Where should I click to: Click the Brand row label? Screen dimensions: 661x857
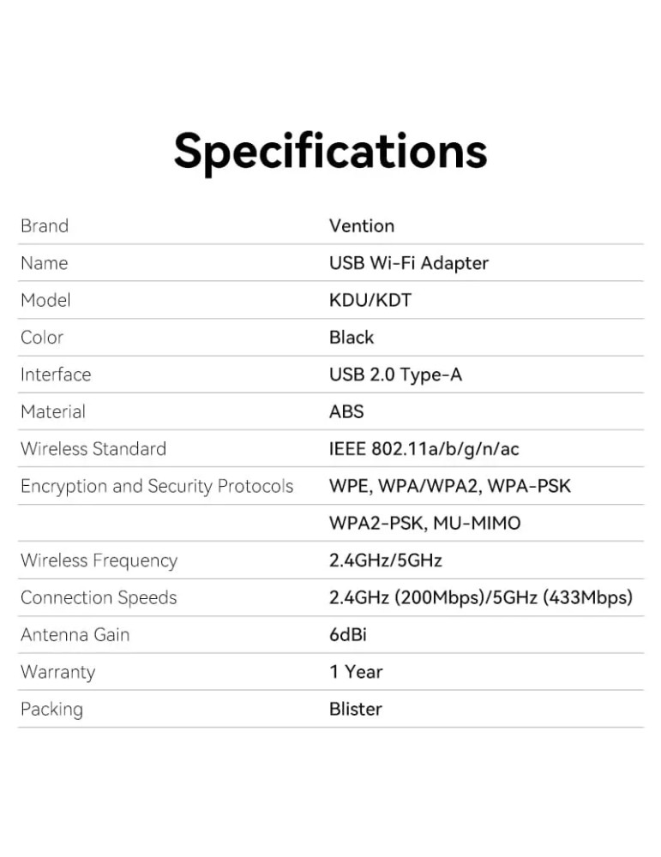45,226
